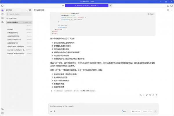174x116 pixels.
Task: Delete the assistant message
Action: (x=157, y=95)
